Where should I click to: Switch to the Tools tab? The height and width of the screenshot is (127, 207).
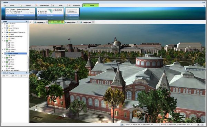(60, 5)
